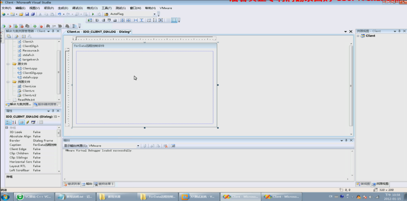
Task: Start debugging with the green play icon
Action: pos(93,14)
